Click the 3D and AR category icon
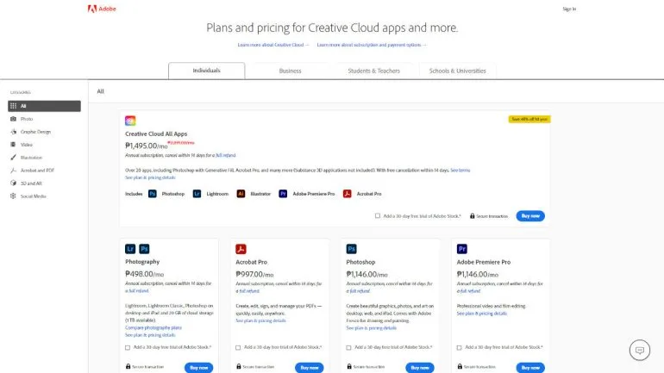This screenshot has width=664, height=373. (x=13, y=183)
